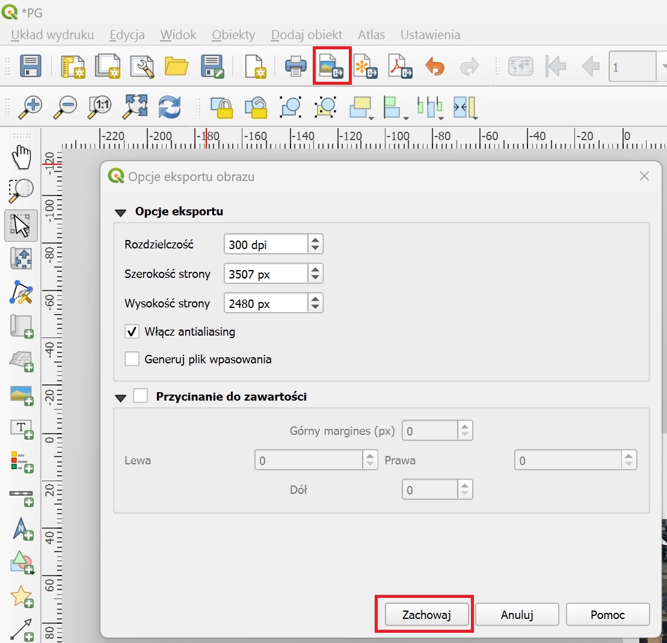Click the Anuluj button
Screen dimensions: 667x643
pos(517,615)
